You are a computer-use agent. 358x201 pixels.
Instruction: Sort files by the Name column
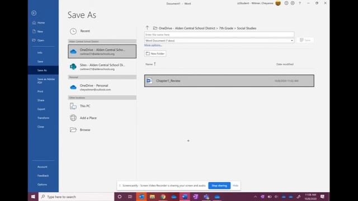149,64
